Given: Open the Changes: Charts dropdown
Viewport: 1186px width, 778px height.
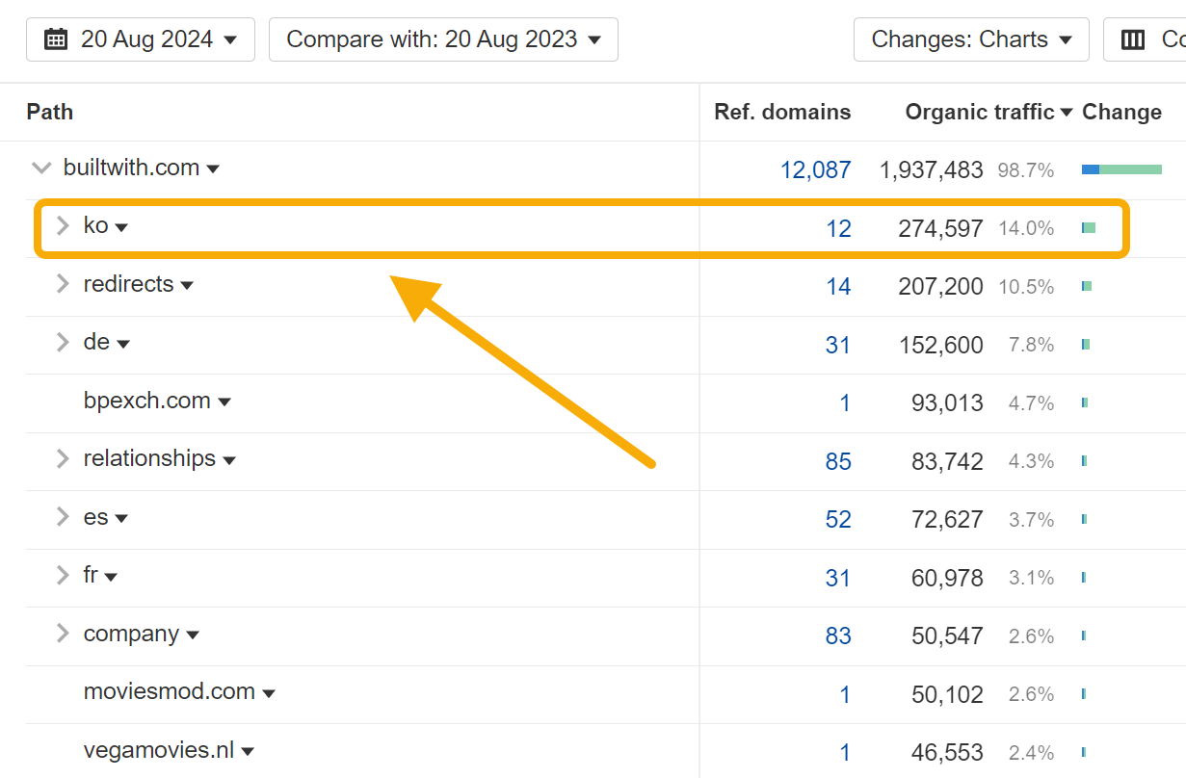Looking at the screenshot, I should pos(970,39).
